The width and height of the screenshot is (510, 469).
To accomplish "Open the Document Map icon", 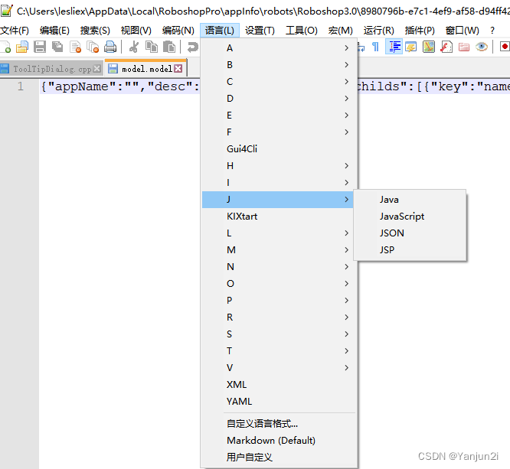I will pyautogui.click(x=429, y=47).
